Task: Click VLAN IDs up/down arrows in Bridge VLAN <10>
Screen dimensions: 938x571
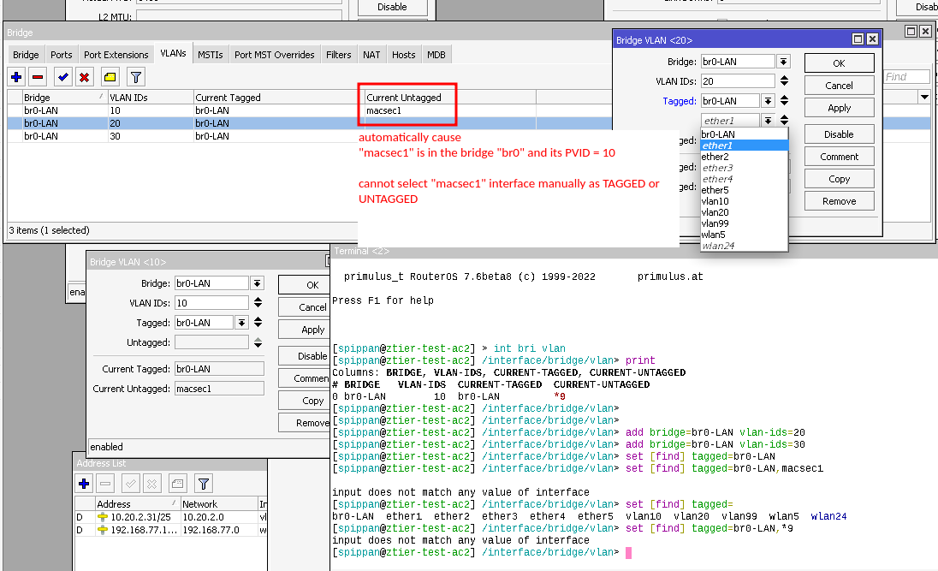Action: pos(258,302)
